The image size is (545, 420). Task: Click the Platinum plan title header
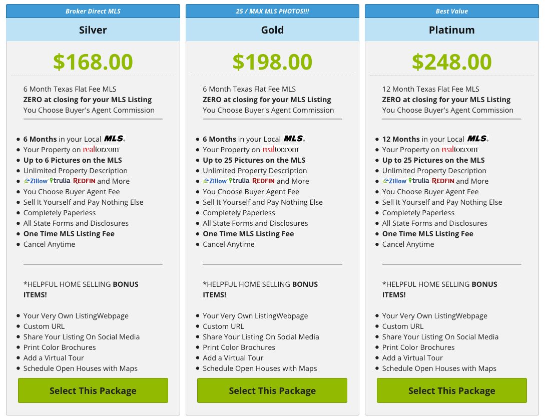pyautogui.click(x=451, y=30)
